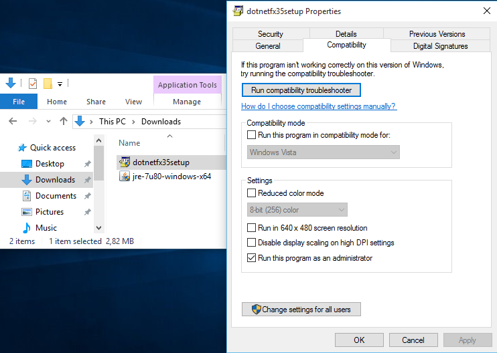The width and height of the screenshot is (497, 353).
Task: Sort files by Name column header
Action: click(129, 143)
